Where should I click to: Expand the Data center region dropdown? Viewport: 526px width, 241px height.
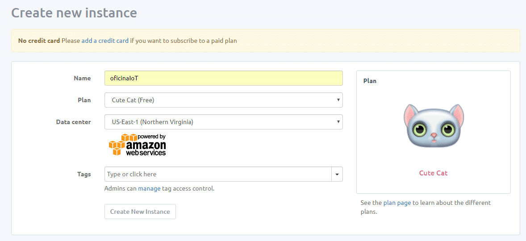coord(223,122)
